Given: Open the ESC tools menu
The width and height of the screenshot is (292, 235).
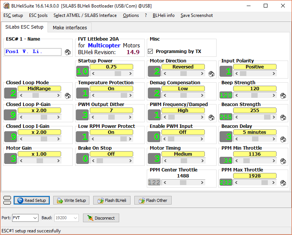Looking at the screenshot, I should pyautogui.click(x=38, y=15).
